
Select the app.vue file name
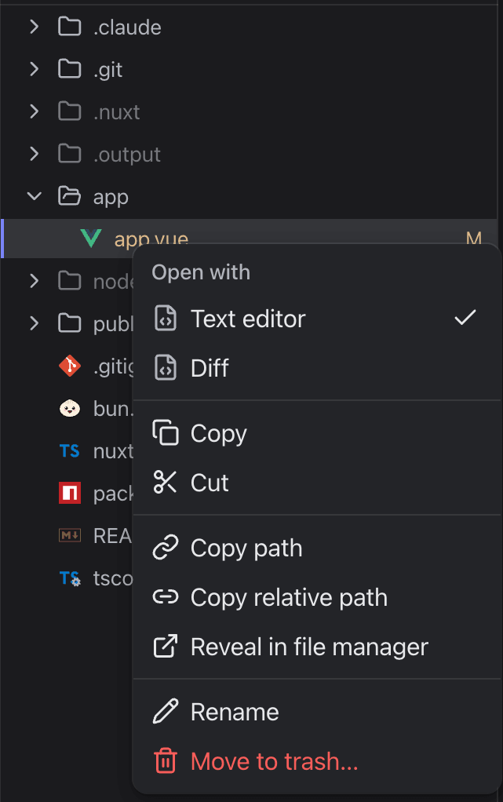151,239
